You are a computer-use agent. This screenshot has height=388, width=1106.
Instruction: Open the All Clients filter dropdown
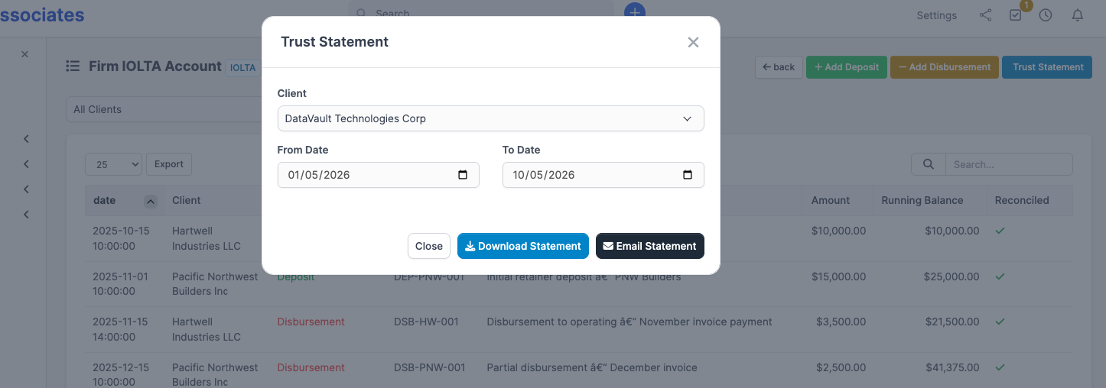(164, 109)
